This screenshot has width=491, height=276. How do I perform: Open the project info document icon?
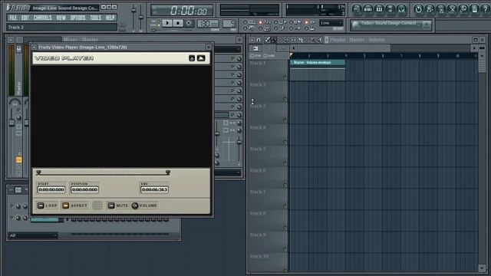pos(474,9)
